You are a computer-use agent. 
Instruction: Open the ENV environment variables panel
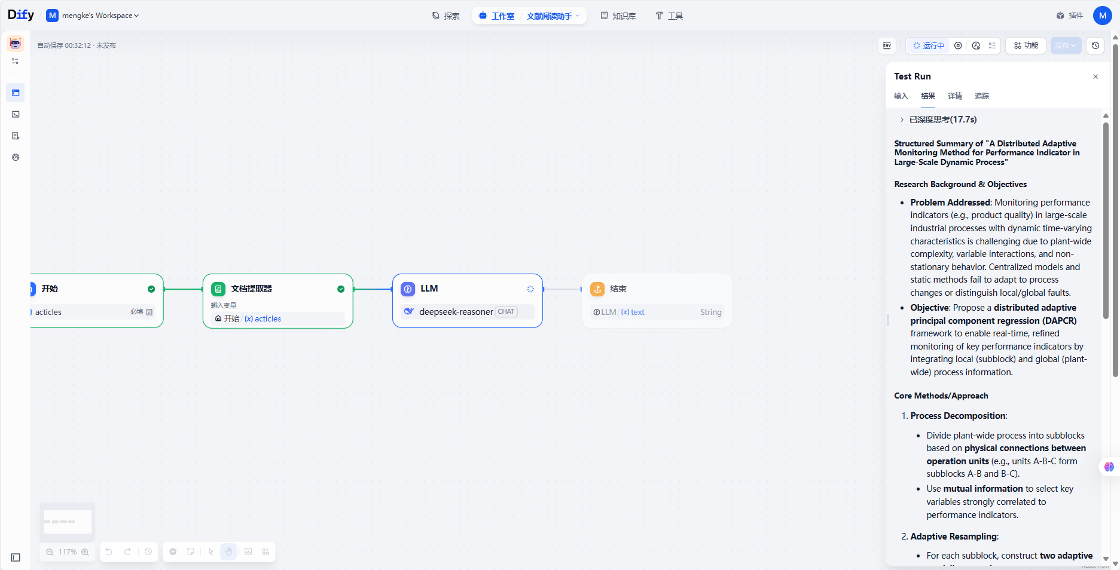(887, 45)
